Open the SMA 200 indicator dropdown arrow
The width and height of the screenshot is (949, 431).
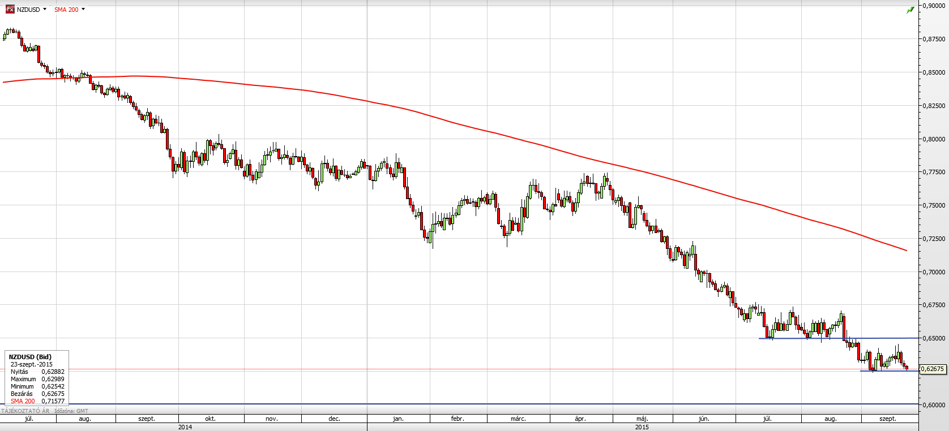point(83,10)
